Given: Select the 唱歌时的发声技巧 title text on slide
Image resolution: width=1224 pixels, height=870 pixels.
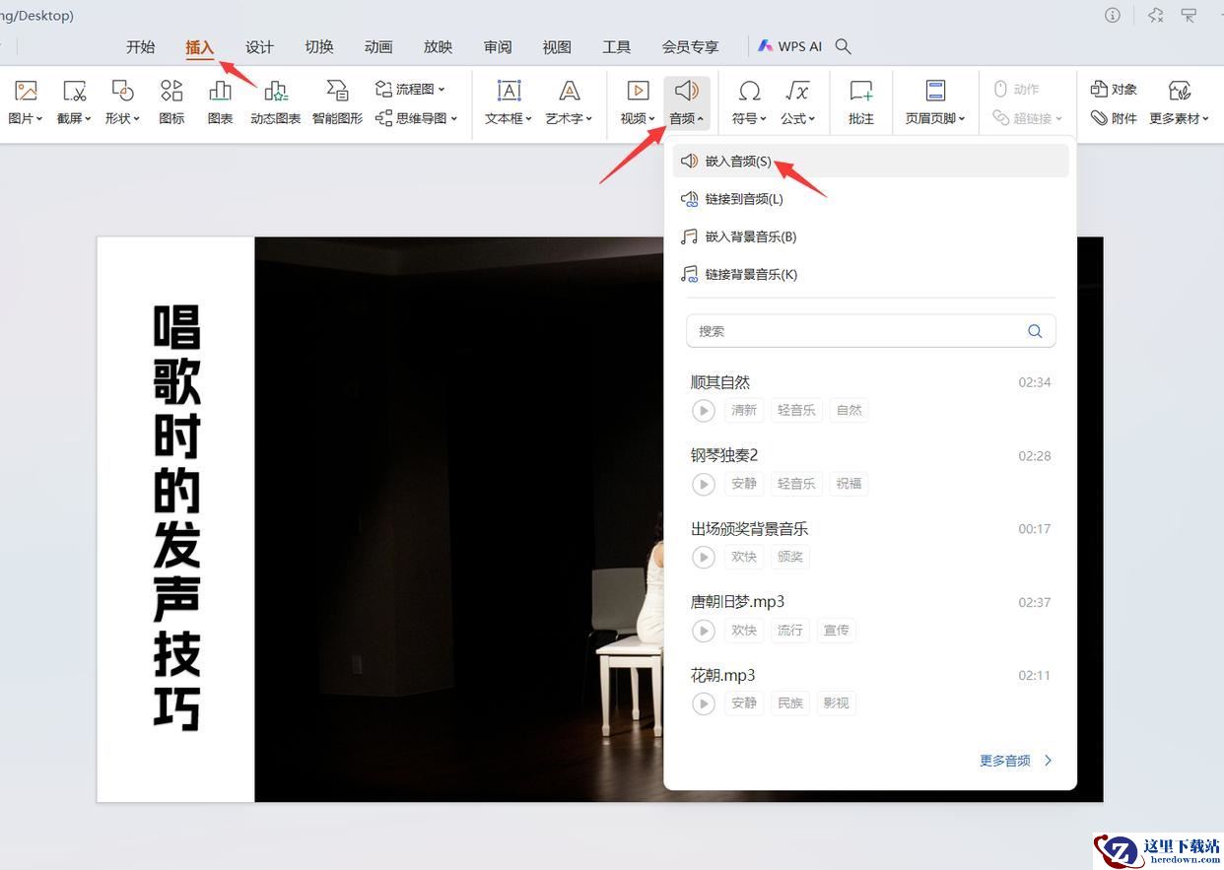Looking at the screenshot, I should pyautogui.click(x=177, y=517).
